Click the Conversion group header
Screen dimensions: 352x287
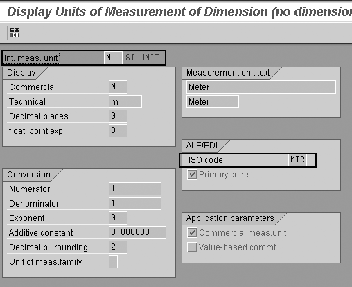tap(28, 175)
